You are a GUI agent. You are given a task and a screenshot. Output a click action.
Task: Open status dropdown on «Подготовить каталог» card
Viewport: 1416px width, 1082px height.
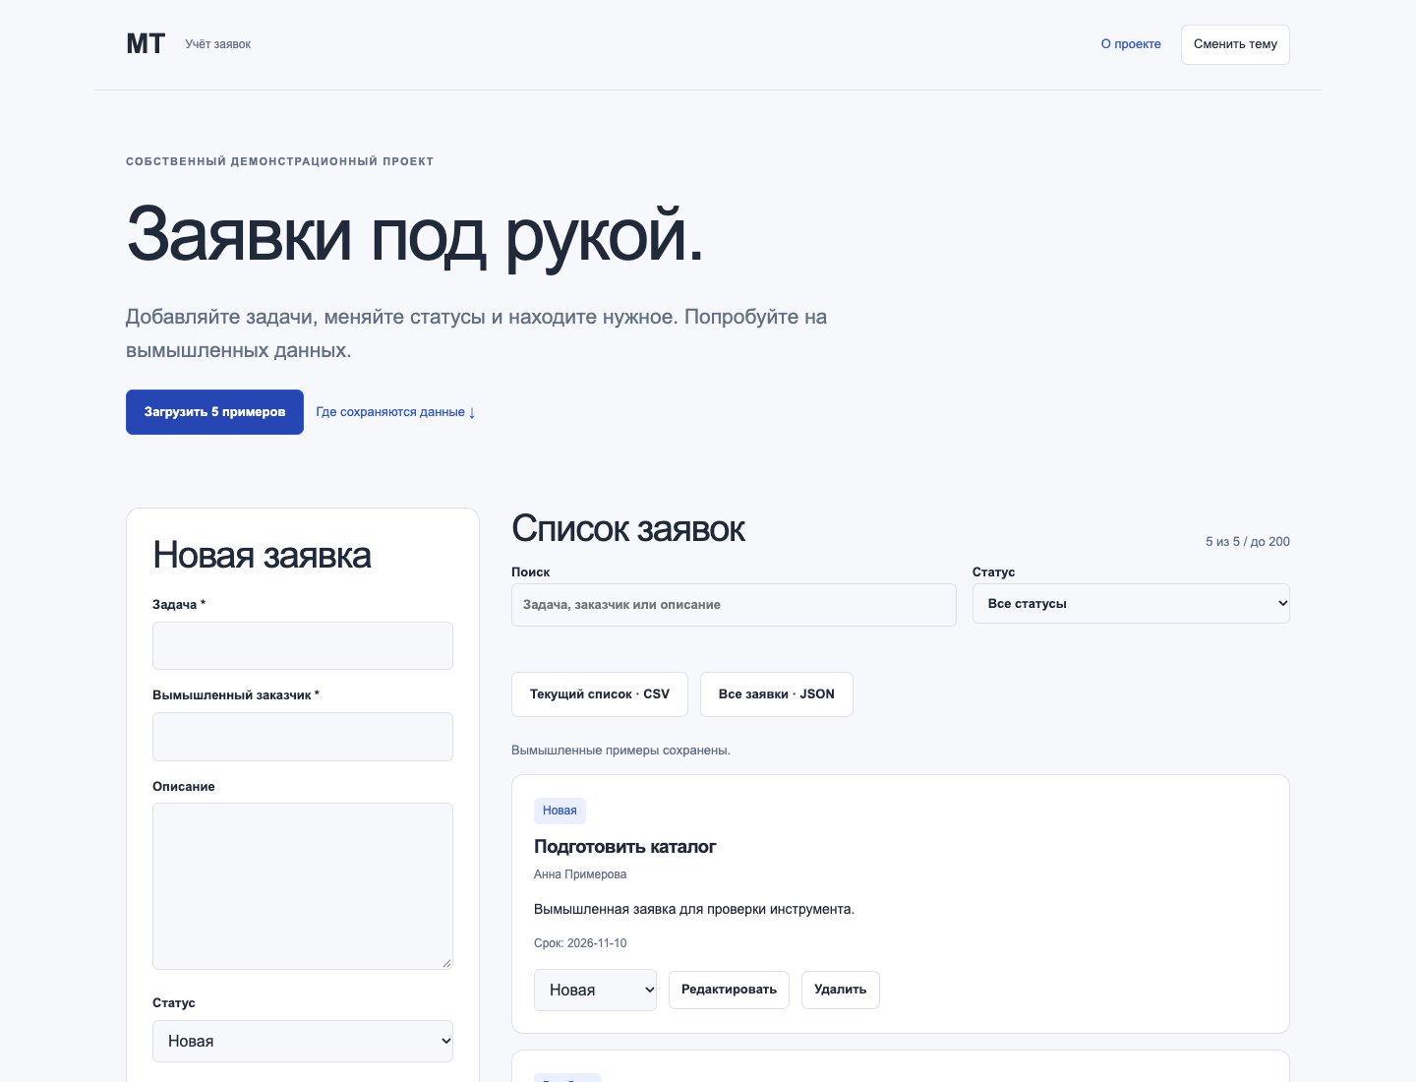596,990
